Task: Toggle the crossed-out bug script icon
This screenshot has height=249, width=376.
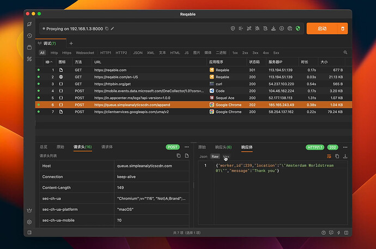Action: point(257,28)
